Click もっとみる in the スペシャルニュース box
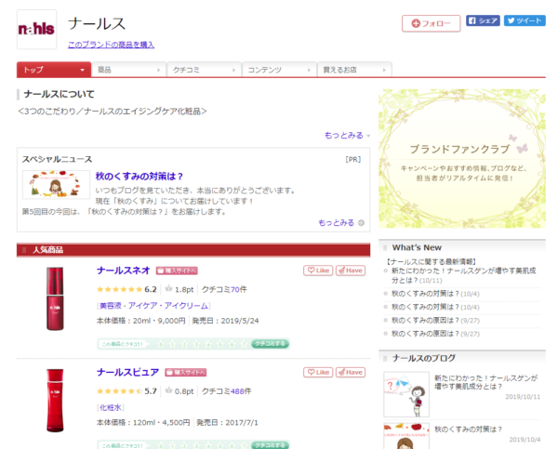This screenshot has width=558, height=449. (x=337, y=223)
